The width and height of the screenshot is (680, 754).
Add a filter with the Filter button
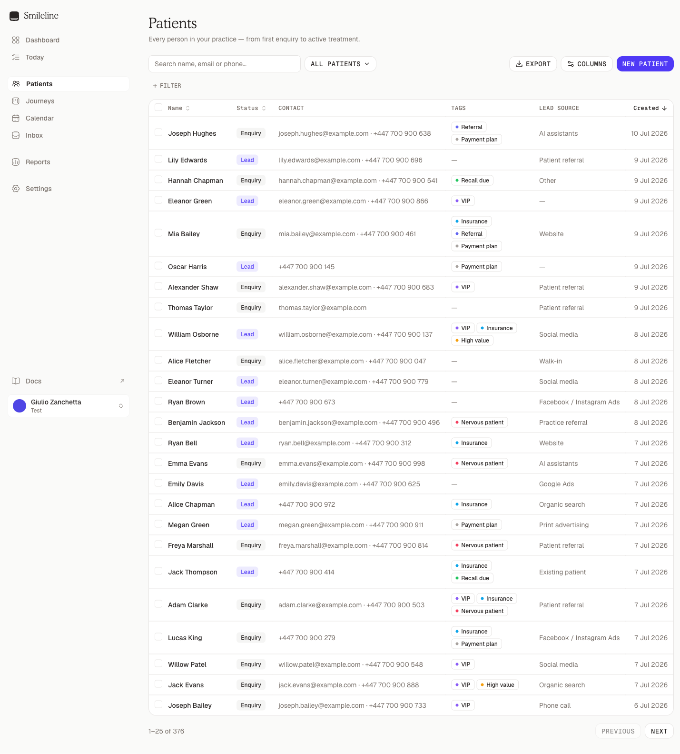(x=167, y=86)
